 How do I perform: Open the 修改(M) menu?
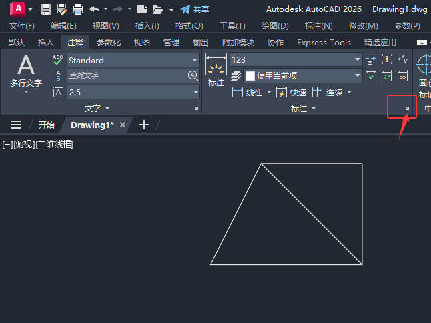pyautogui.click(x=364, y=26)
